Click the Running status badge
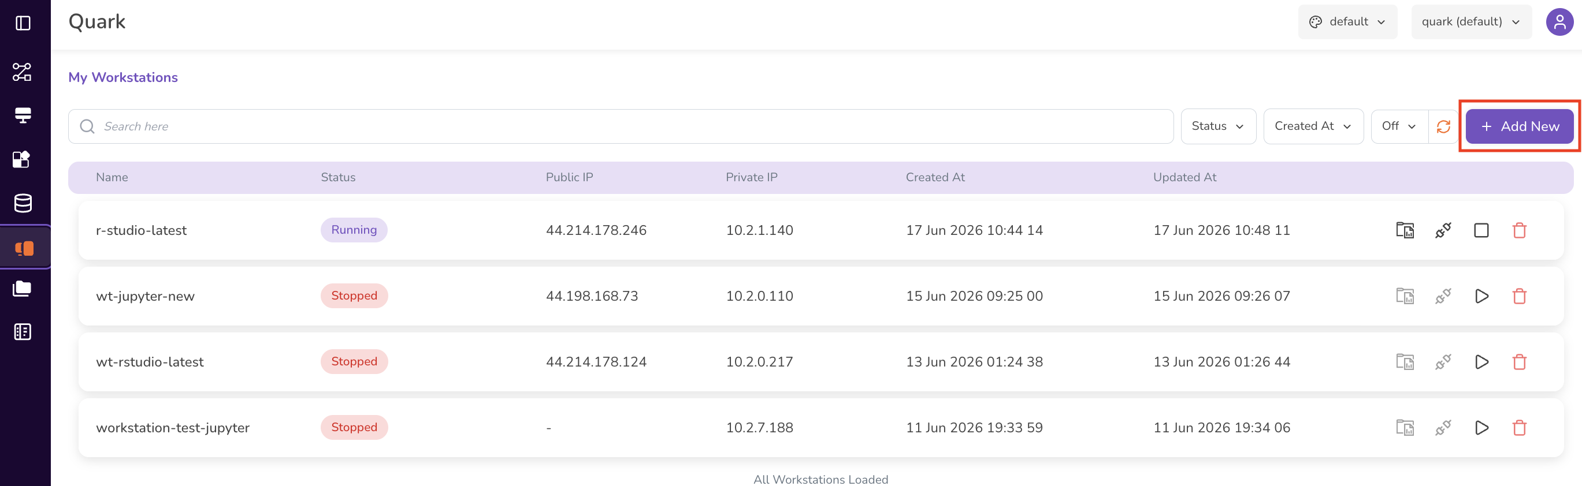Screen dimensions: 1582x486 354,230
